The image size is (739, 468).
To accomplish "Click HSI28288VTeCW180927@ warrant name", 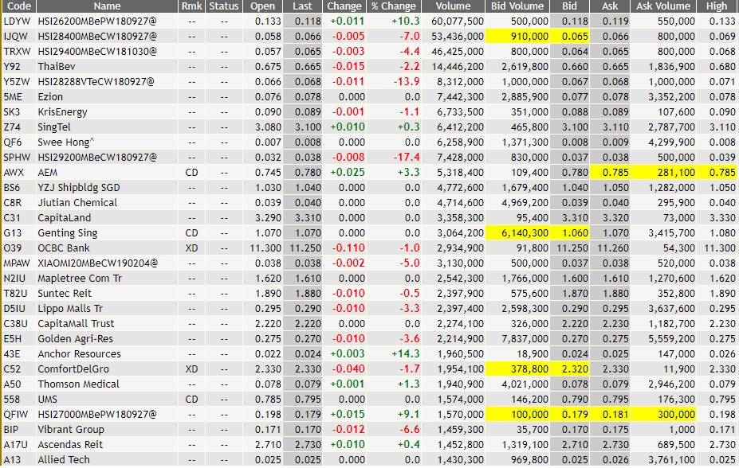I will tap(96, 81).
